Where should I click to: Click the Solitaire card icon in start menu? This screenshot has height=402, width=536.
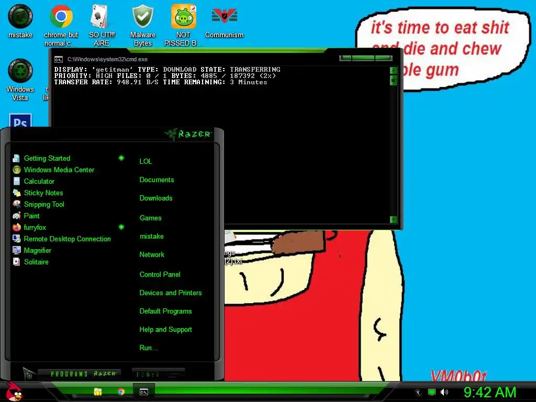(x=16, y=262)
